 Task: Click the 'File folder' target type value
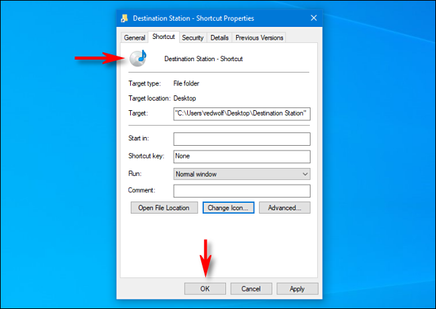(186, 83)
